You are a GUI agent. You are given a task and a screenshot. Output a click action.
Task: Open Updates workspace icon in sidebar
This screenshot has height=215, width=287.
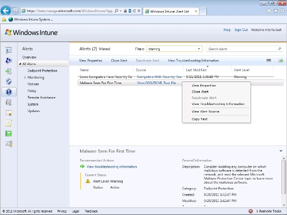(x=9, y=71)
